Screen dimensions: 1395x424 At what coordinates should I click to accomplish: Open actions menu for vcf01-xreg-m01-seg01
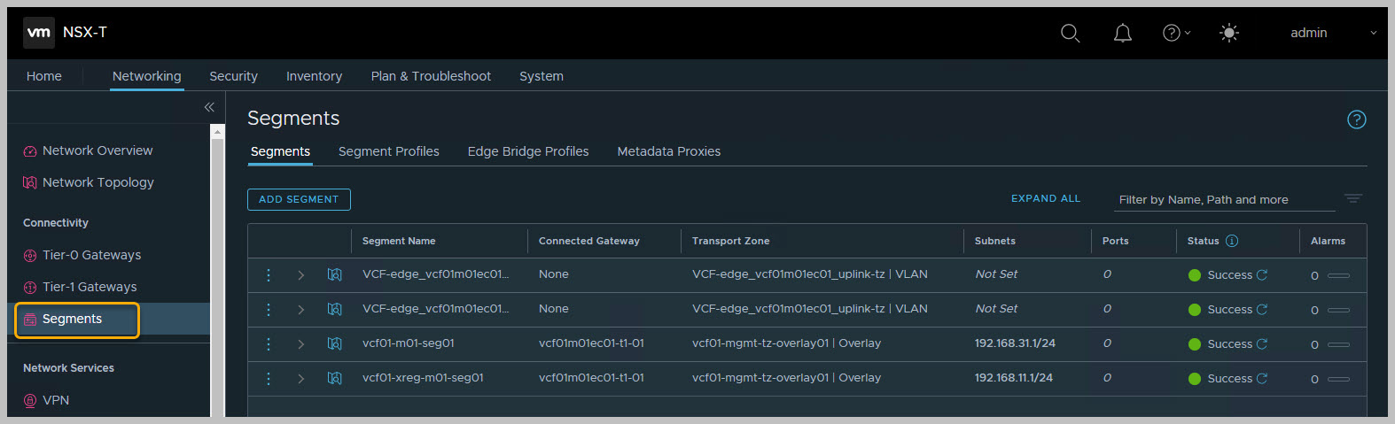[269, 378]
